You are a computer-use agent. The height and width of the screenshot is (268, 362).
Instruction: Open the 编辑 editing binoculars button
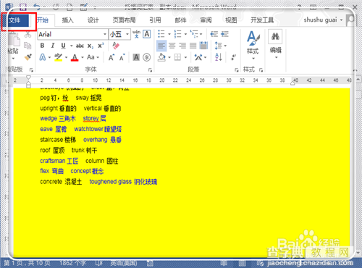275,43
